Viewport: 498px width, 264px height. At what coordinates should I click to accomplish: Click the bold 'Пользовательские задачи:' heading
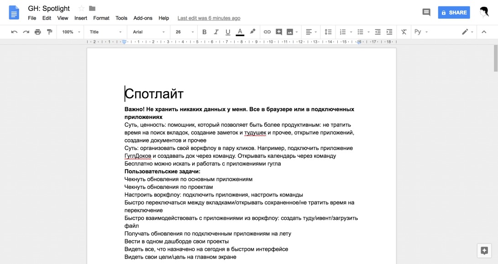coord(163,171)
